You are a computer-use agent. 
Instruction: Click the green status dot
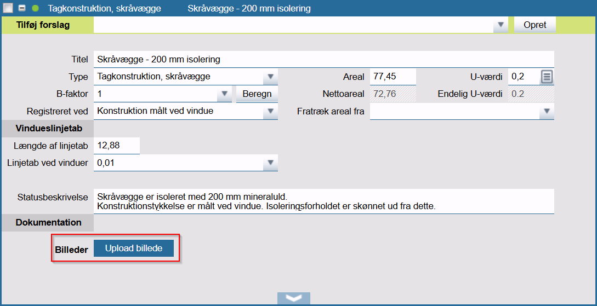36,8
